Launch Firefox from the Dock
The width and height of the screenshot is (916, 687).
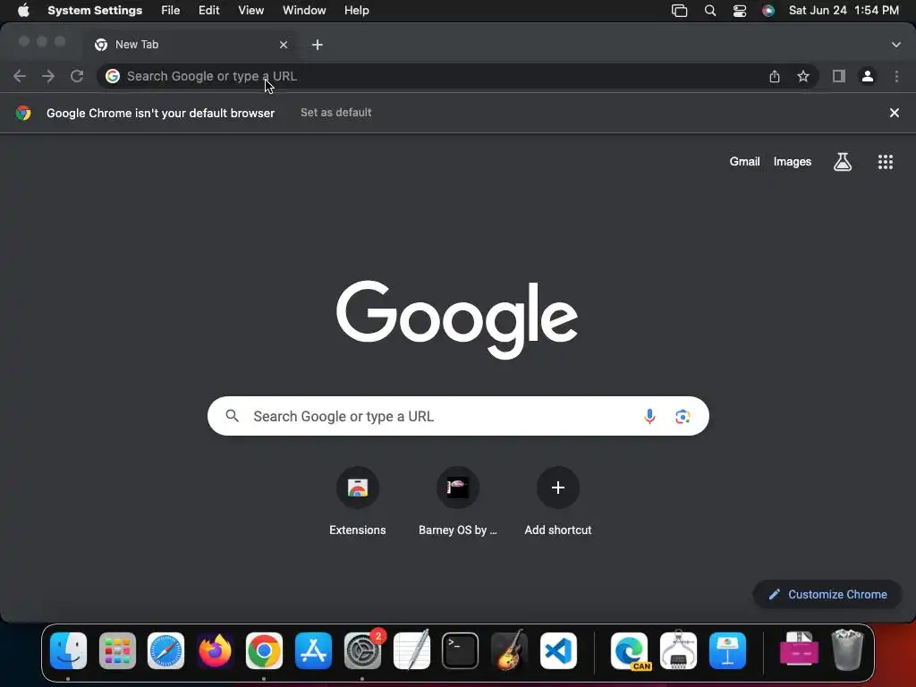coord(215,650)
